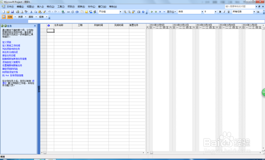
Task: Open the Task Information icon
Action: click(x=82, y=12)
